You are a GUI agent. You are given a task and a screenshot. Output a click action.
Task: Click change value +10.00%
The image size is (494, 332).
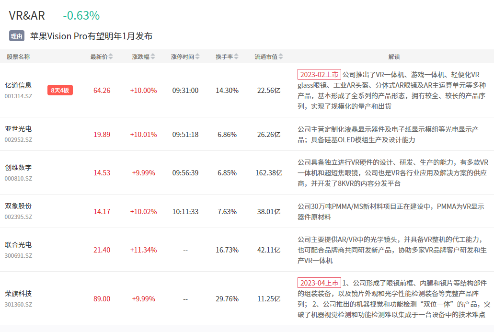tap(143, 91)
